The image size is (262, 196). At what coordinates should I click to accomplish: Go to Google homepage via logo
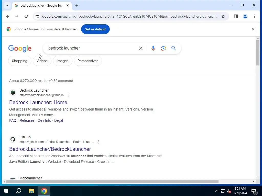click(20, 48)
